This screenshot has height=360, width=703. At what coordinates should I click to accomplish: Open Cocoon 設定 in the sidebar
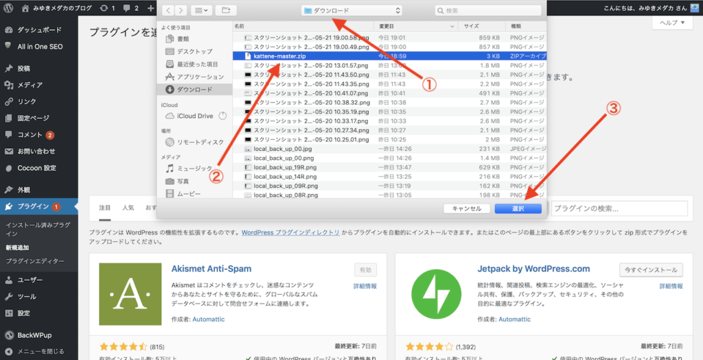[39, 168]
